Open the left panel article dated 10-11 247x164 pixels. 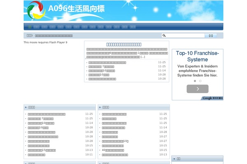coord(37,155)
